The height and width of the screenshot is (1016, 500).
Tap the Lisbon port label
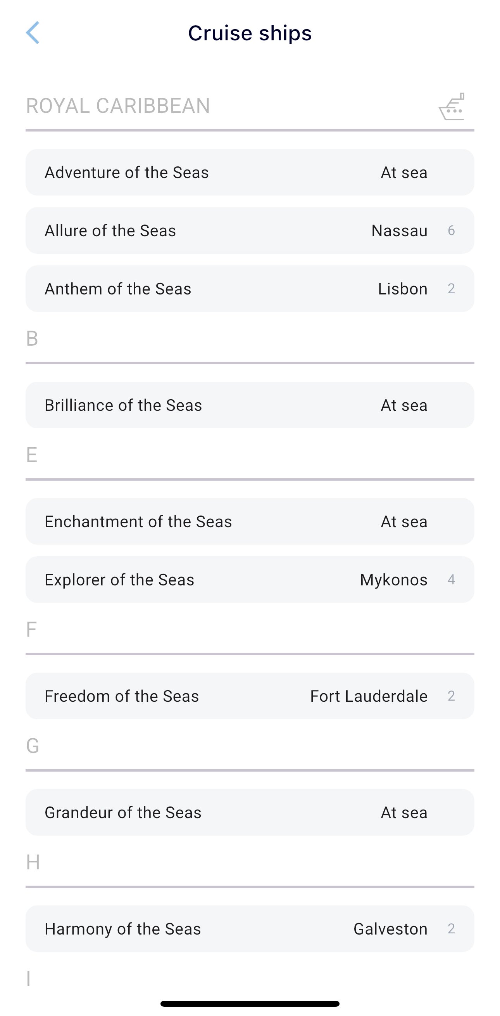click(402, 289)
